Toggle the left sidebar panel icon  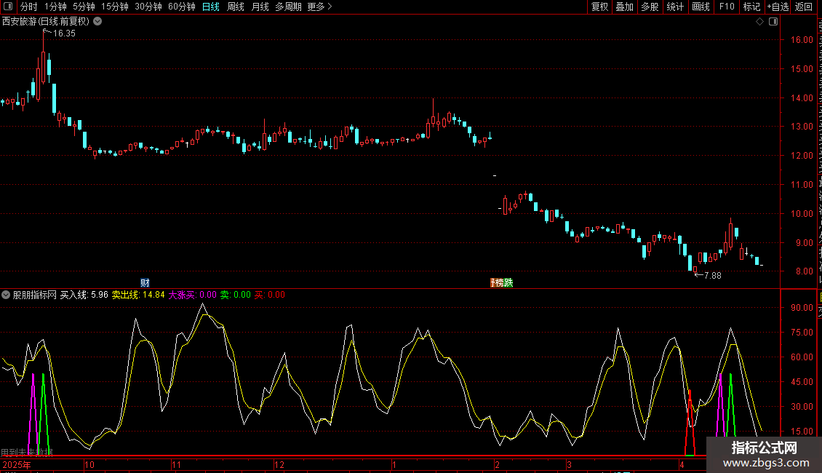coord(8,7)
